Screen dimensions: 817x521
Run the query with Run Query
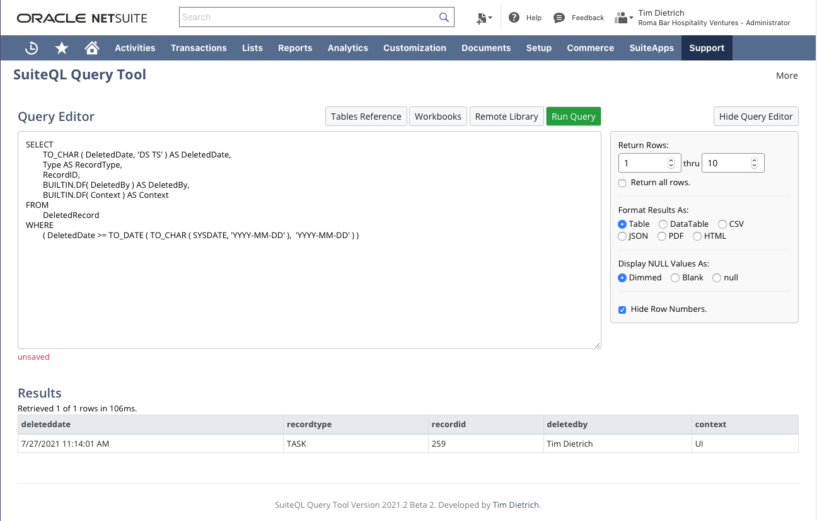point(574,117)
